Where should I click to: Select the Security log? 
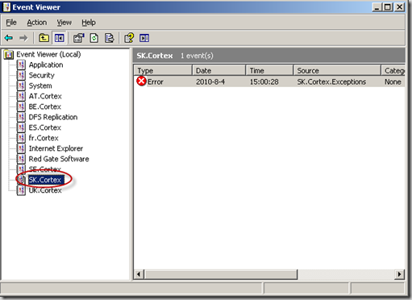[x=42, y=75]
